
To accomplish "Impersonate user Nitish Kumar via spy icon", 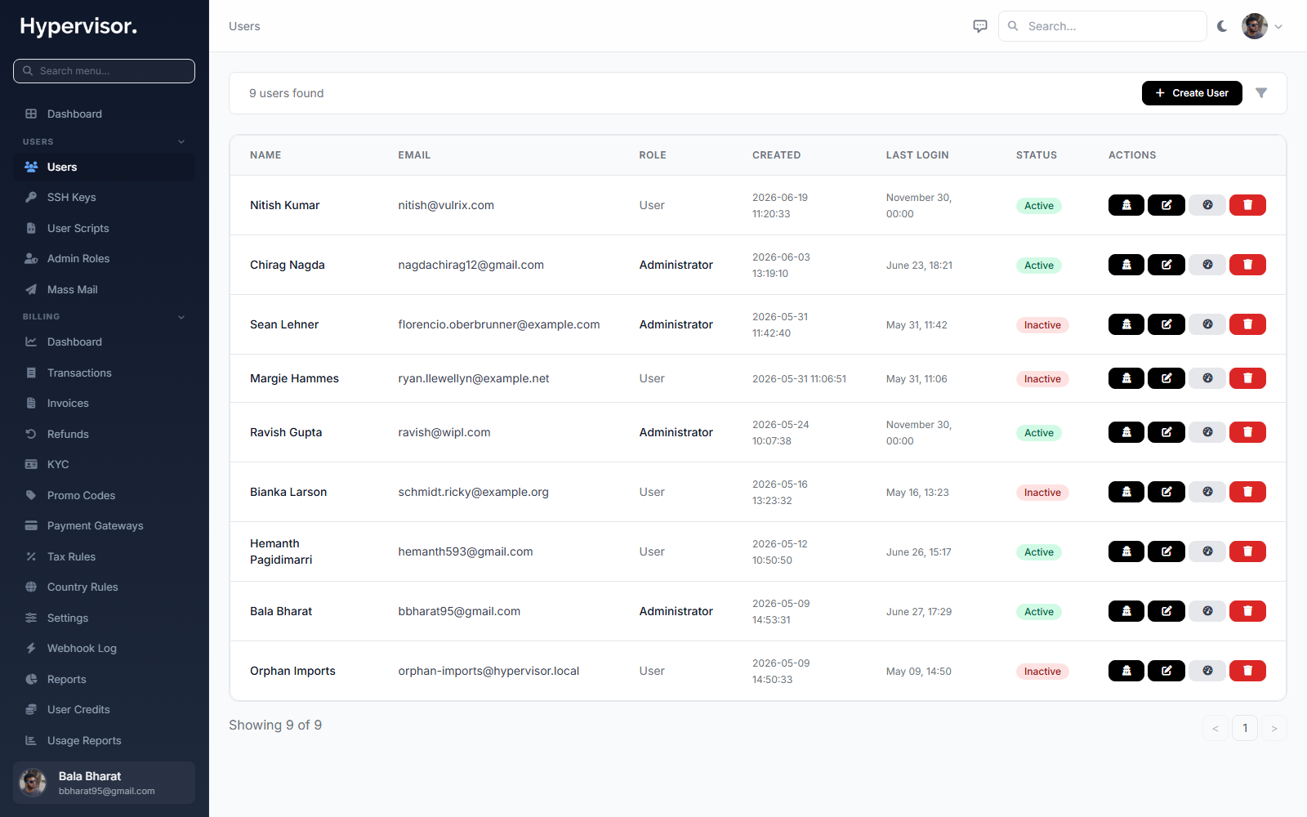I will coord(1126,205).
